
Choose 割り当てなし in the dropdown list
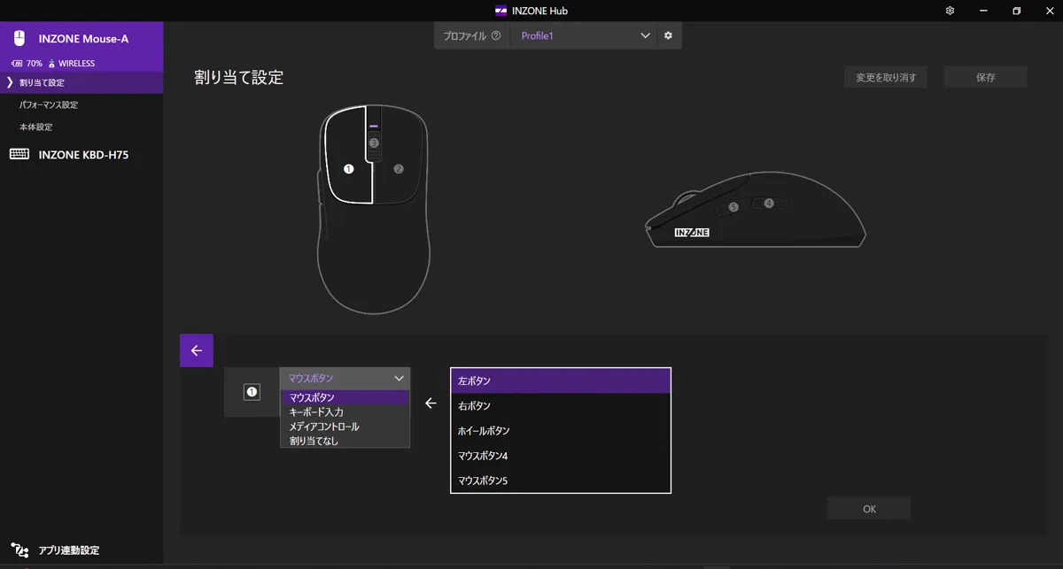pos(345,441)
